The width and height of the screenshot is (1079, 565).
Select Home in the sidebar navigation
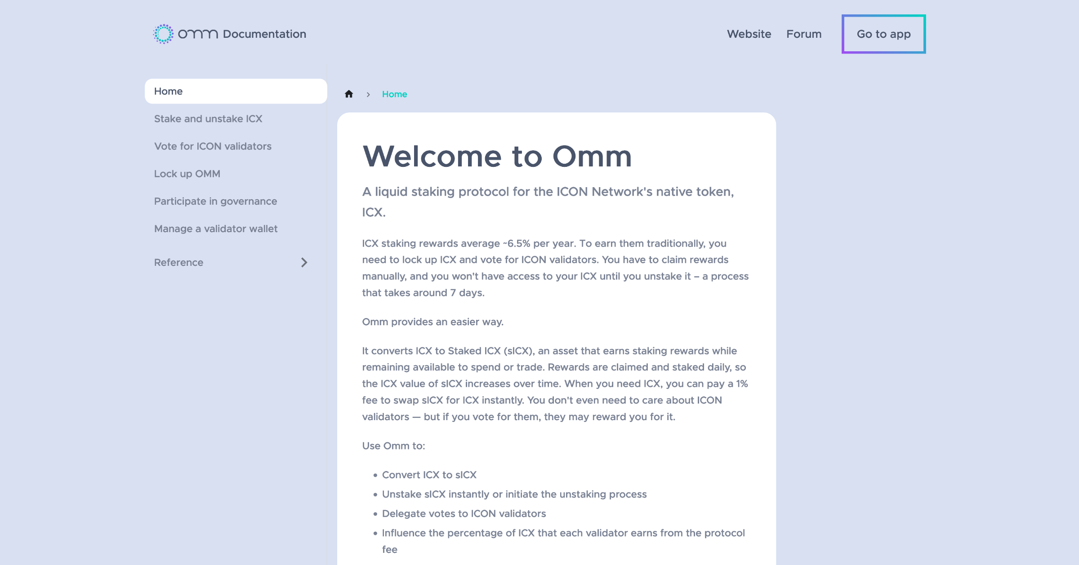coord(168,91)
